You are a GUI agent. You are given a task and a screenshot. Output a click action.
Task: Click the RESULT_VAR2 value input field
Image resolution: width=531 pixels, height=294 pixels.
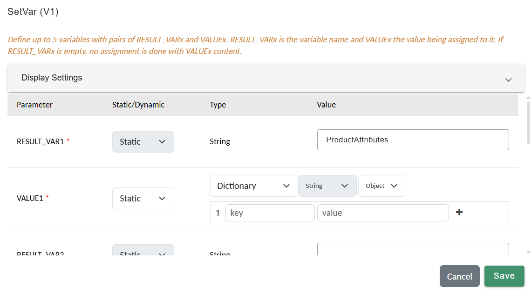point(413,250)
